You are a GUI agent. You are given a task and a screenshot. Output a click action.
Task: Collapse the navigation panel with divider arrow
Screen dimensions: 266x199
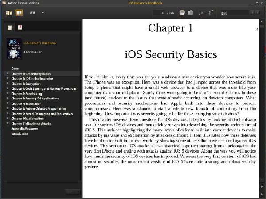(x=82, y=108)
